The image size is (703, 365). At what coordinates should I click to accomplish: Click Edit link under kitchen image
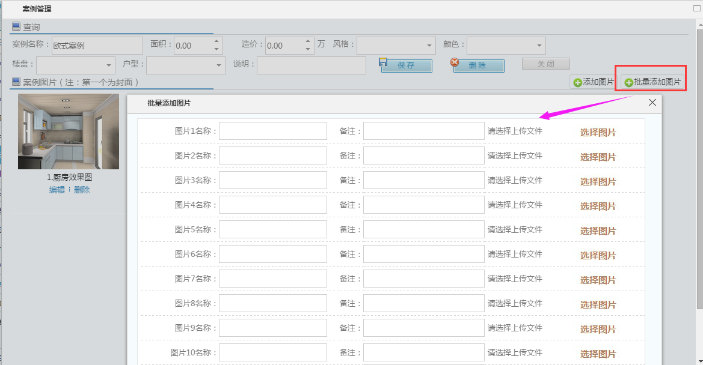point(57,190)
